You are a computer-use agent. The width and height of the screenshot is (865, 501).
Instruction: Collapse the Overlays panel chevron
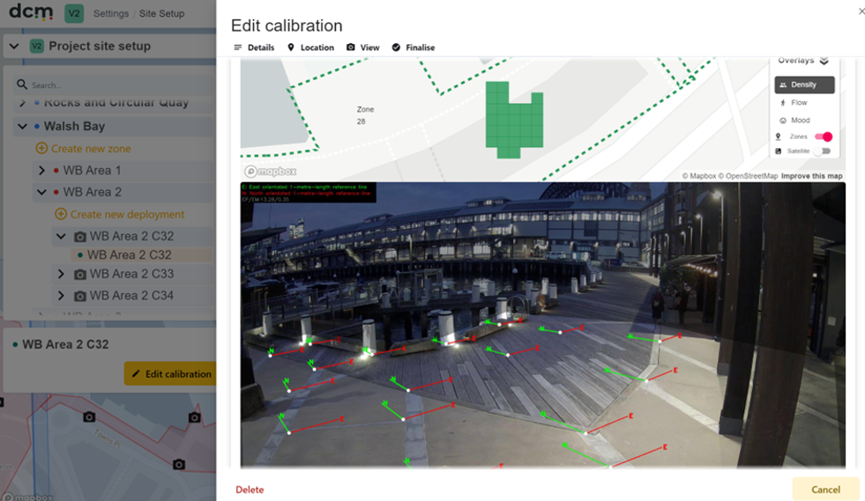[x=824, y=61]
